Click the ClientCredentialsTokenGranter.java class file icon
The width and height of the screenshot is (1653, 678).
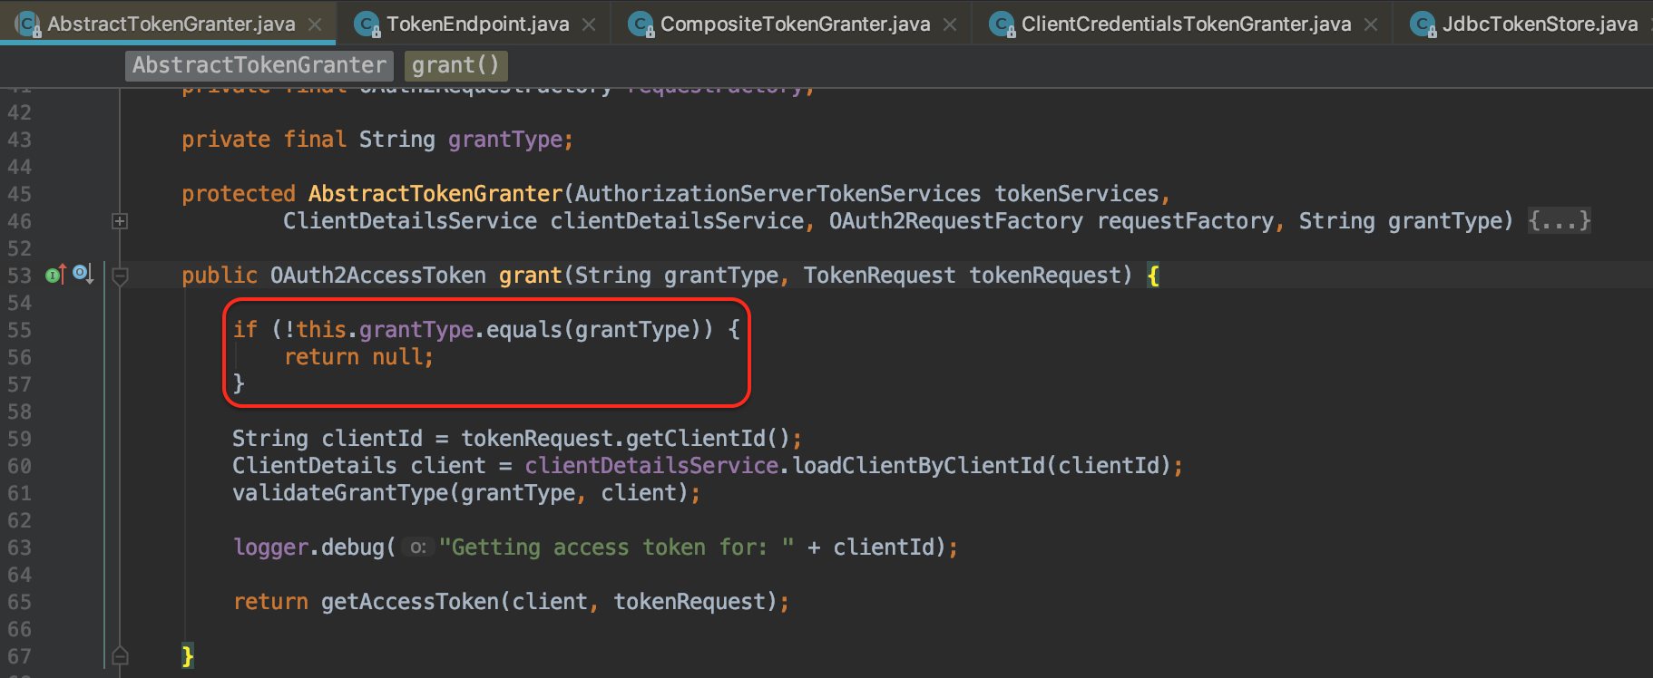click(x=1003, y=24)
